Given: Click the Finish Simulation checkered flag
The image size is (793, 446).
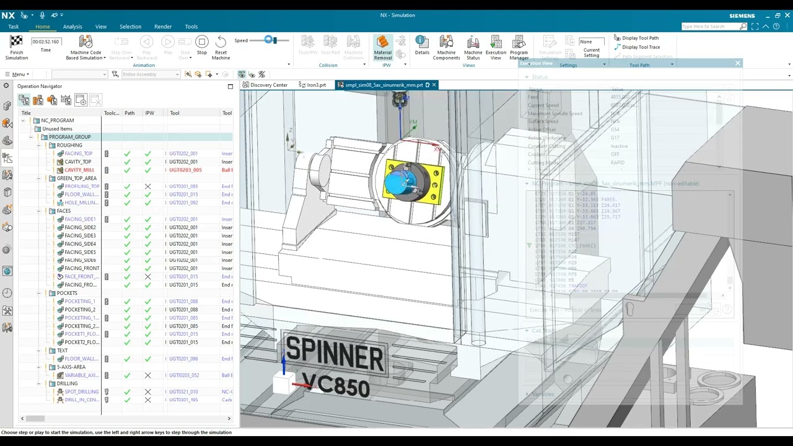Looking at the screenshot, I should 17,48.
